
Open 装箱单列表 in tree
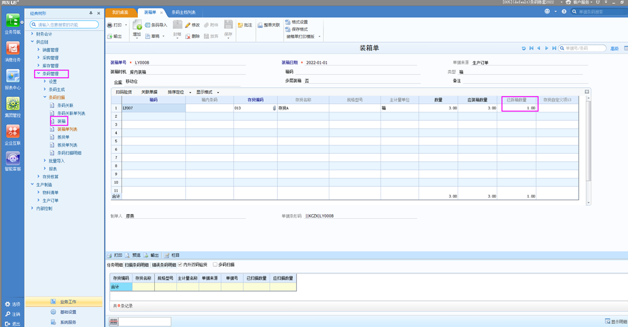point(67,129)
